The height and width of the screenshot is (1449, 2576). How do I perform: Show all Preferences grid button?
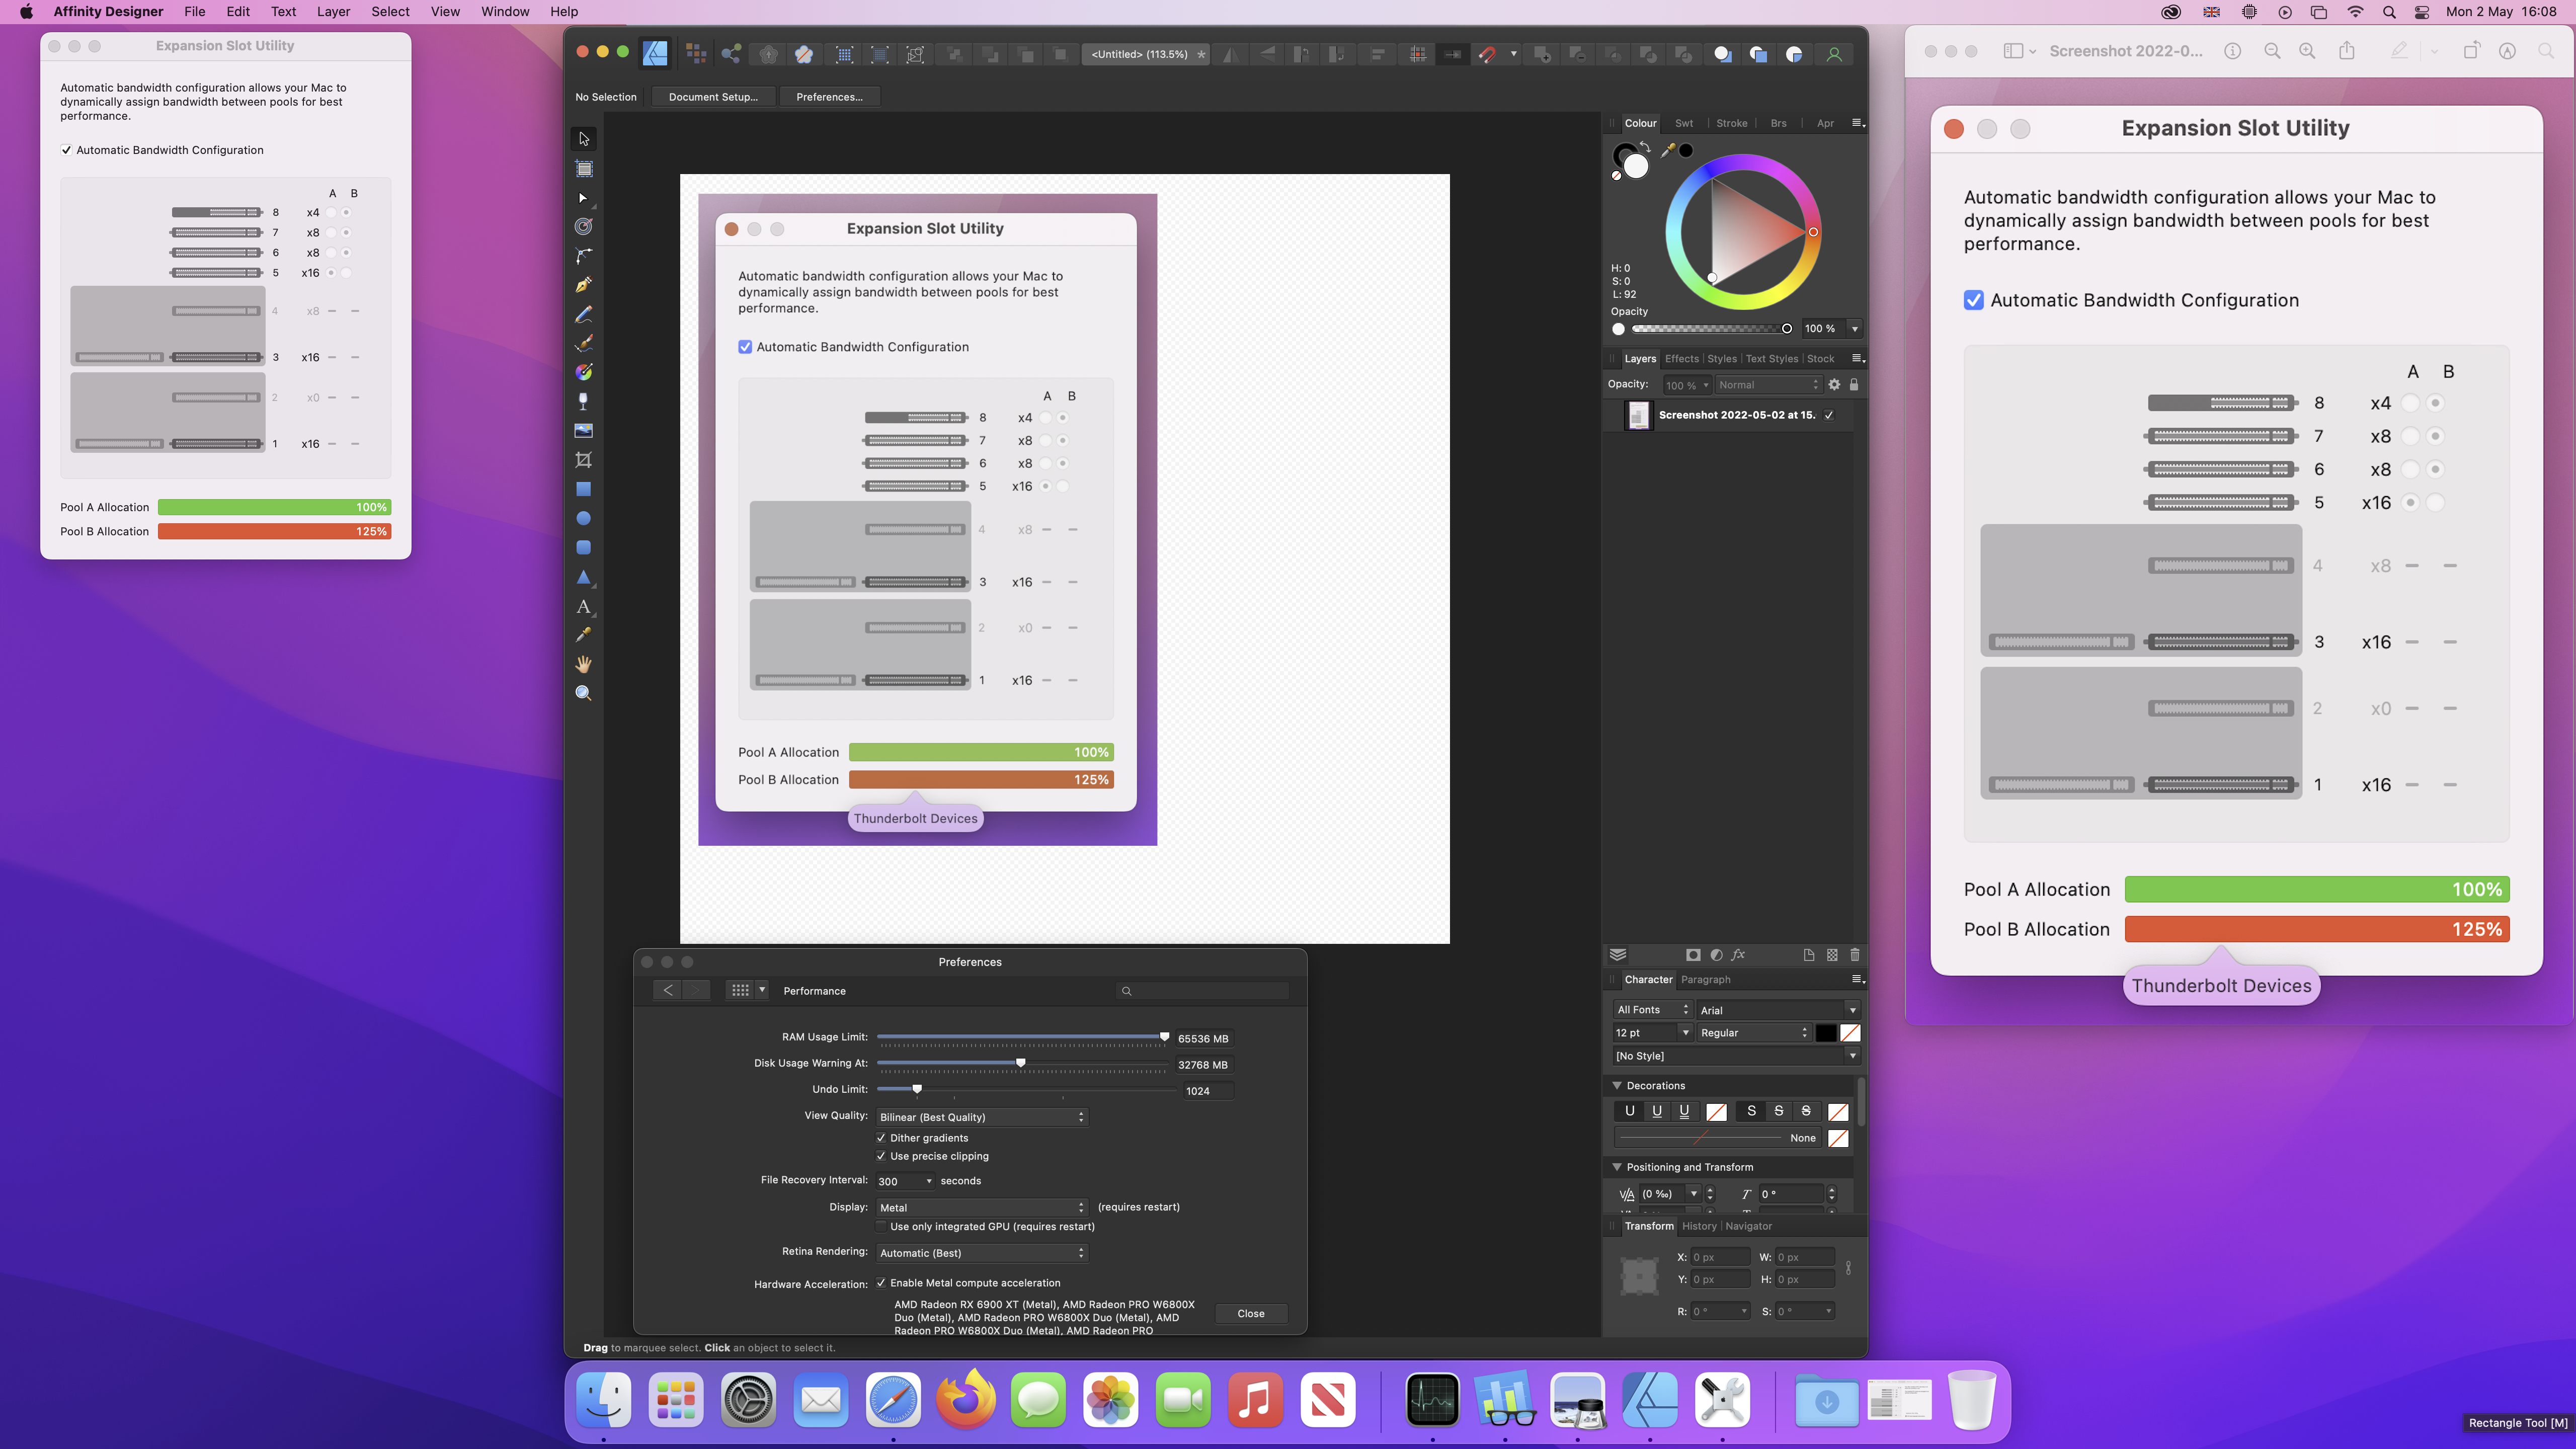point(740,990)
